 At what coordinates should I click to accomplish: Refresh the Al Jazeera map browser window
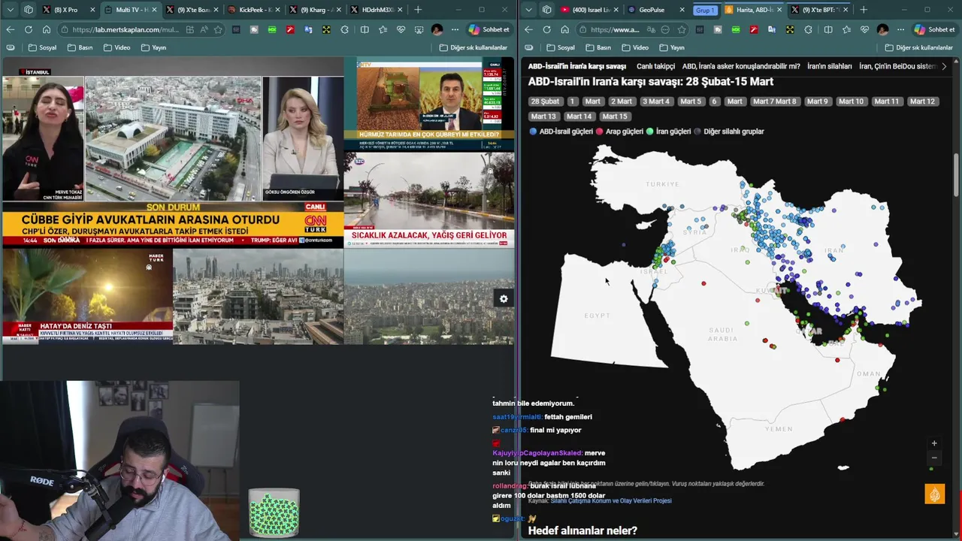(x=546, y=29)
